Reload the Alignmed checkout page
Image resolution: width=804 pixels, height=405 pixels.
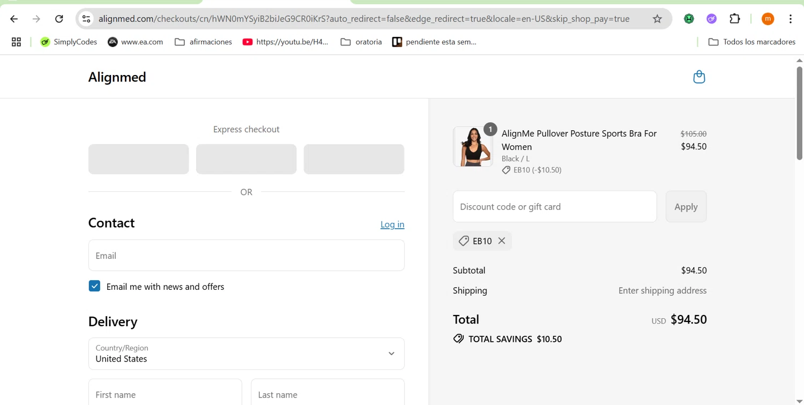(59, 19)
